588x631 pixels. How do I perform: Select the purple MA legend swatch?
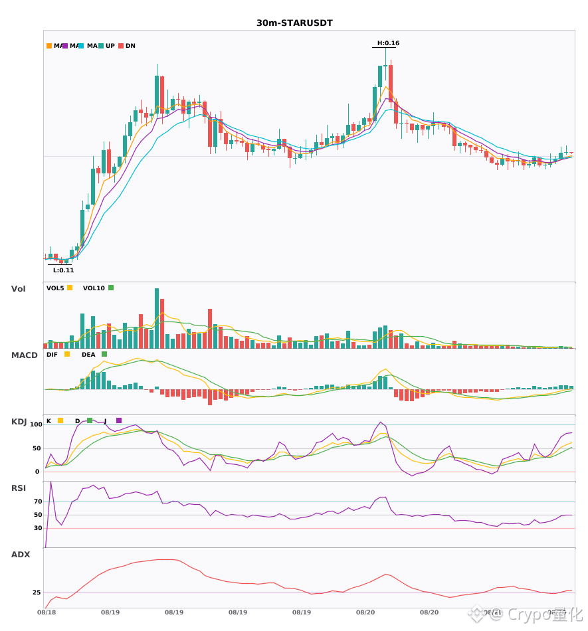65,46
